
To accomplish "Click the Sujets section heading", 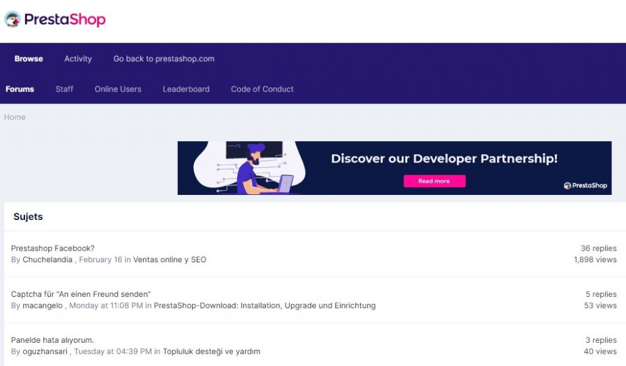I will click(x=28, y=216).
